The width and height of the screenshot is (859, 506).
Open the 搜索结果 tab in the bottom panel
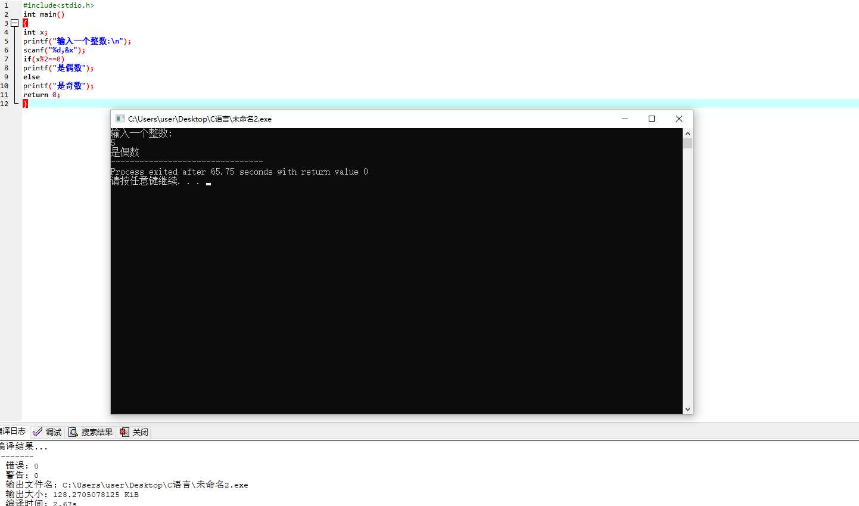91,432
